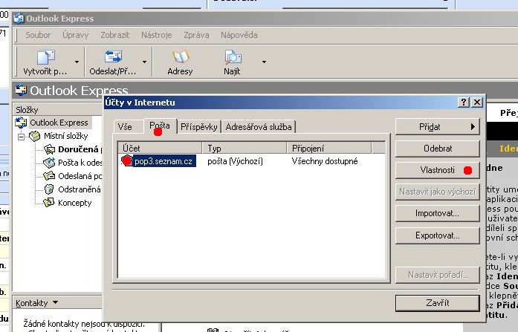Click the Přidat button
The width and height of the screenshot is (518, 332).
(x=438, y=127)
